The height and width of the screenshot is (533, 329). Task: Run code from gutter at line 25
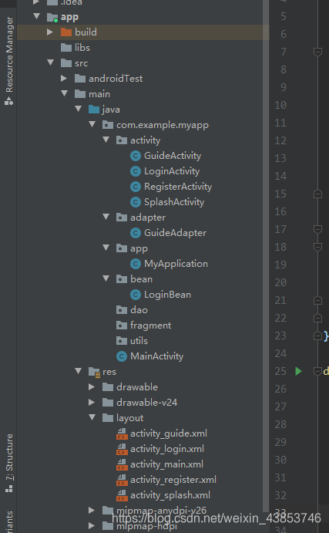[x=298, y=371]
